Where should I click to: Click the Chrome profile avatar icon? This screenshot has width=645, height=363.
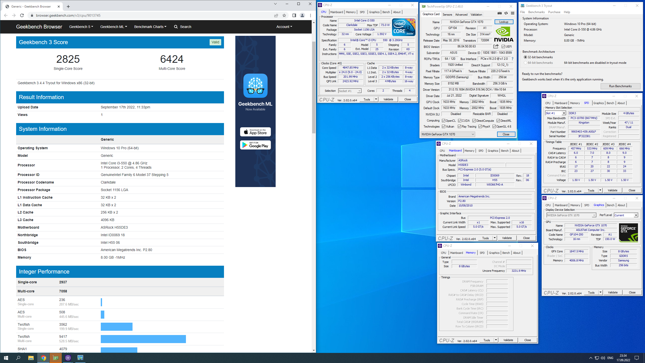302,15
